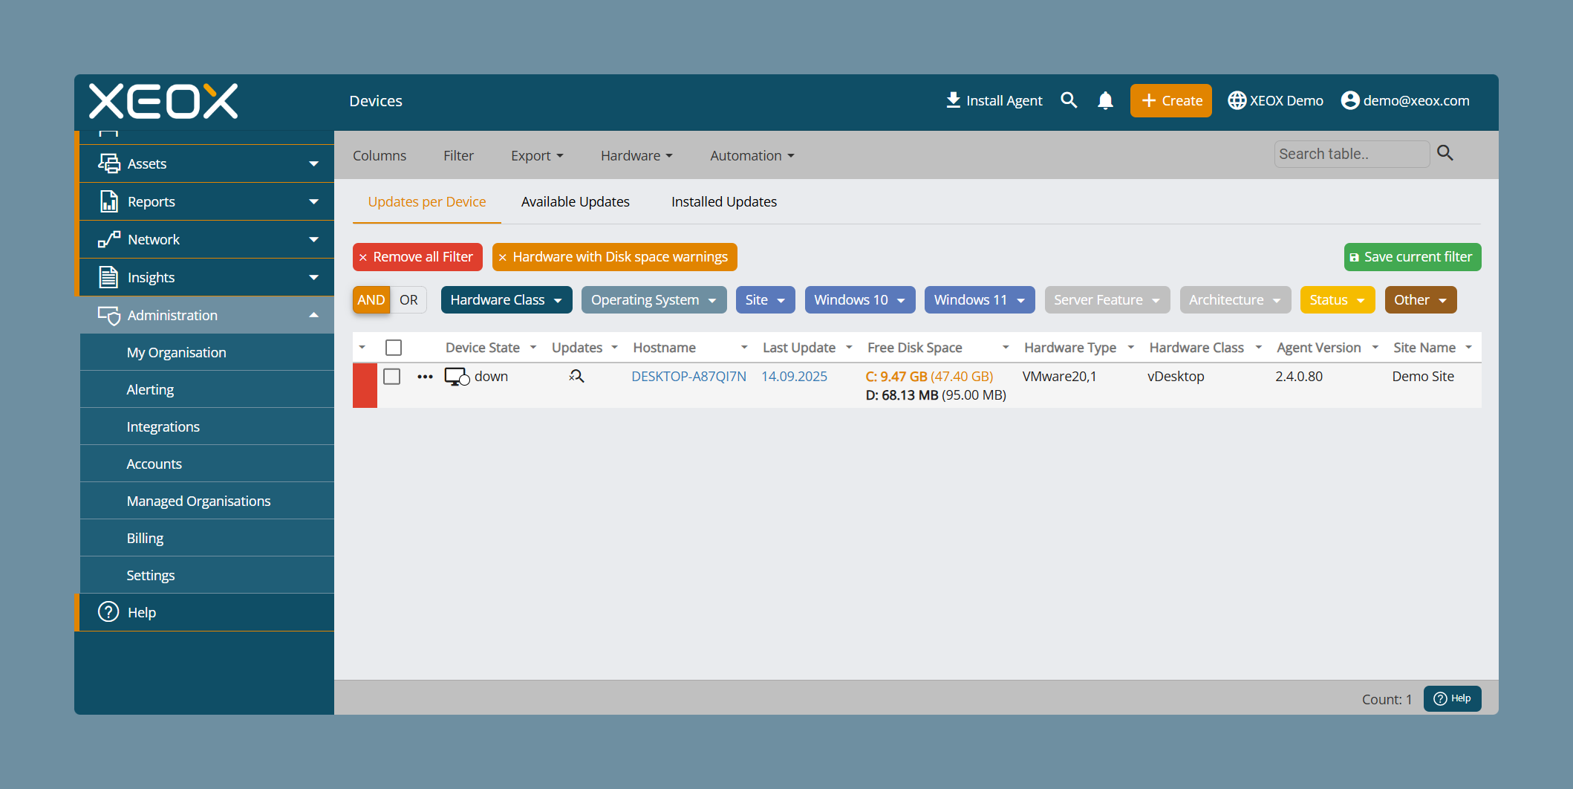Screen dimensions: 1573x789
Task: Click the XEOX Demo globe icon
Action: tap(1237, 100)
